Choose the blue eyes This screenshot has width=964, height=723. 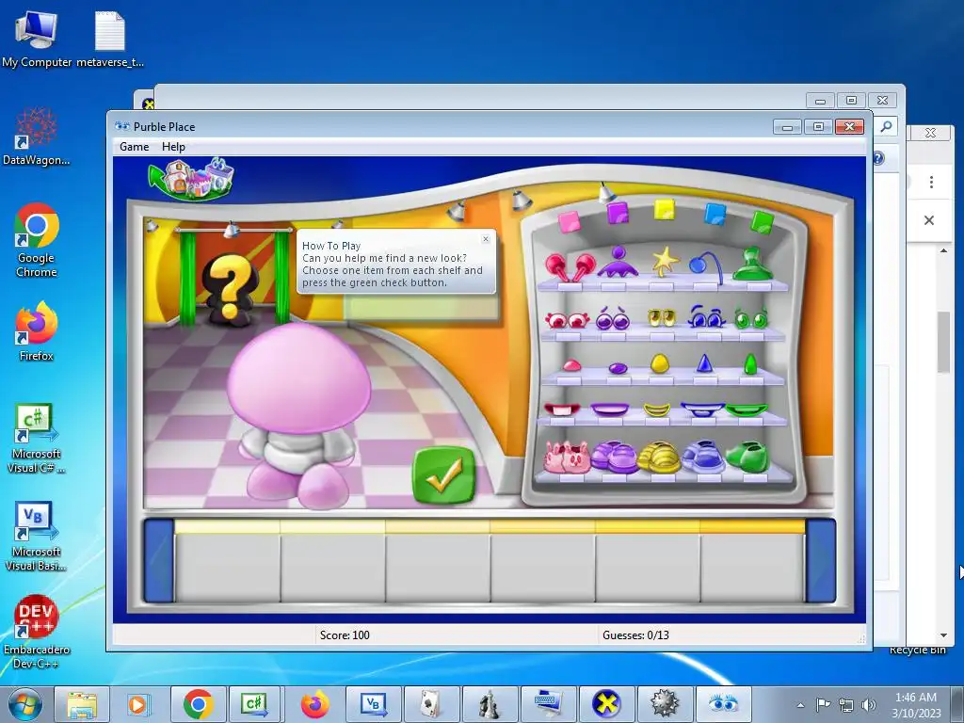coord(706,316)
